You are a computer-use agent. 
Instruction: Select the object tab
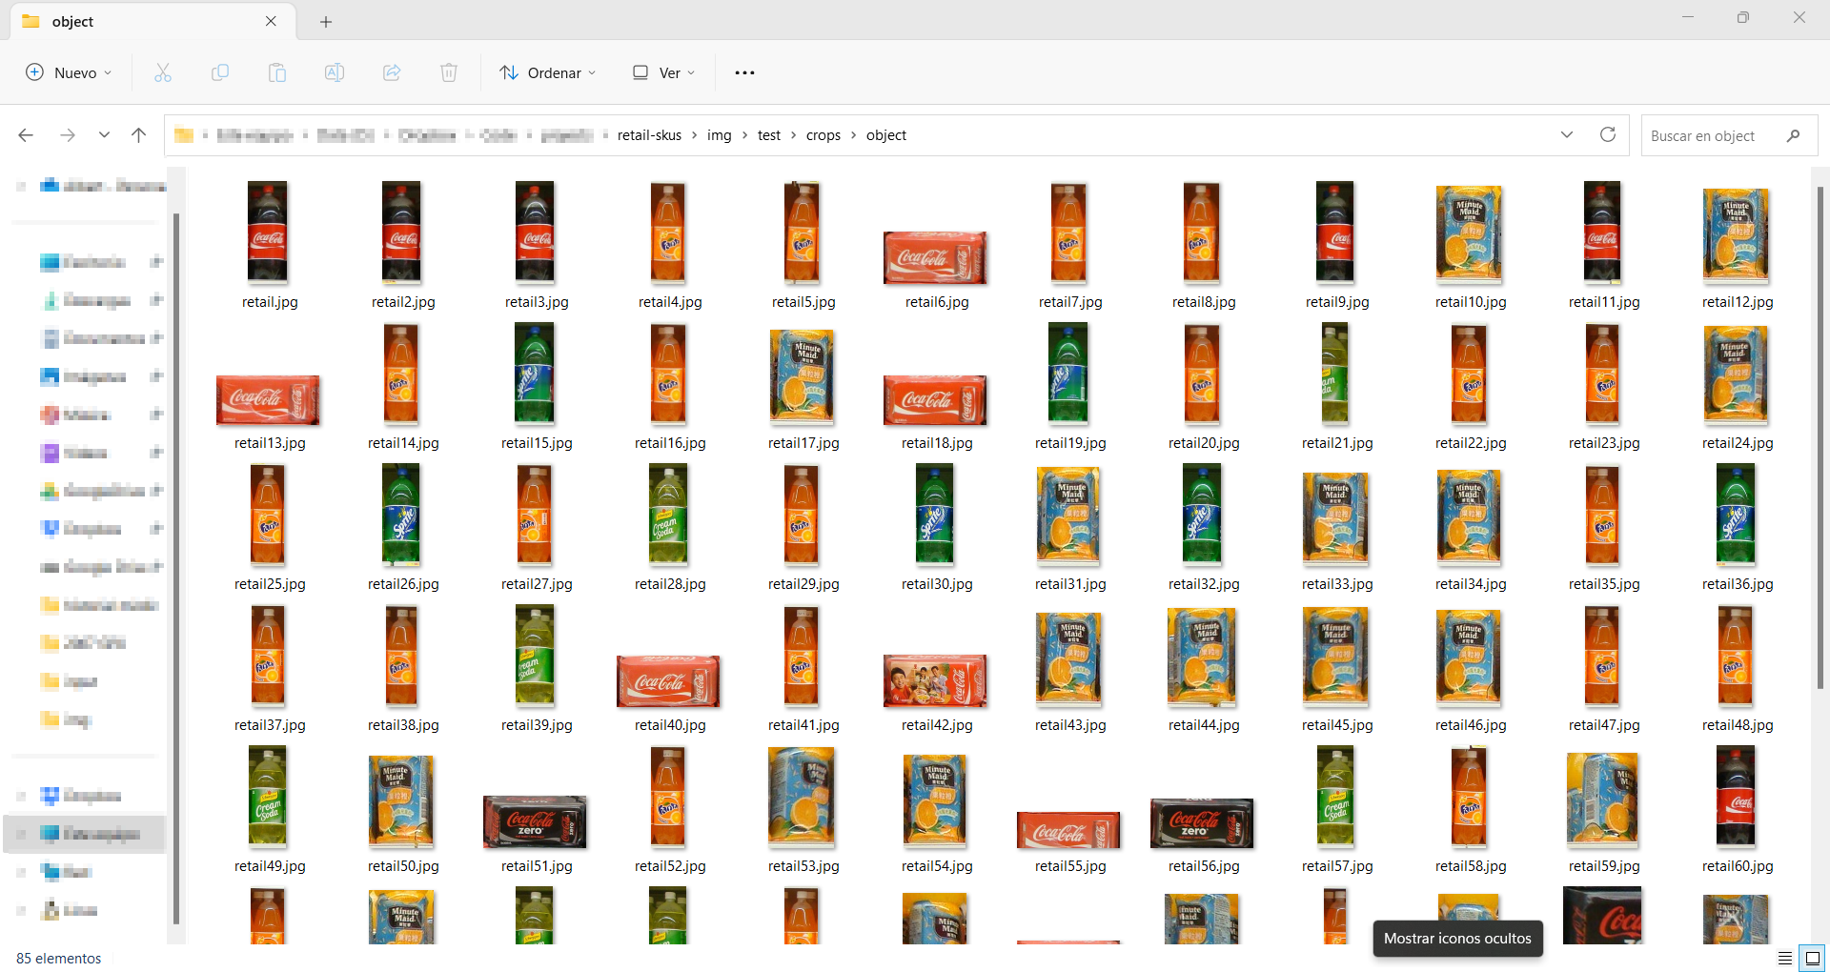click(152, 21)
